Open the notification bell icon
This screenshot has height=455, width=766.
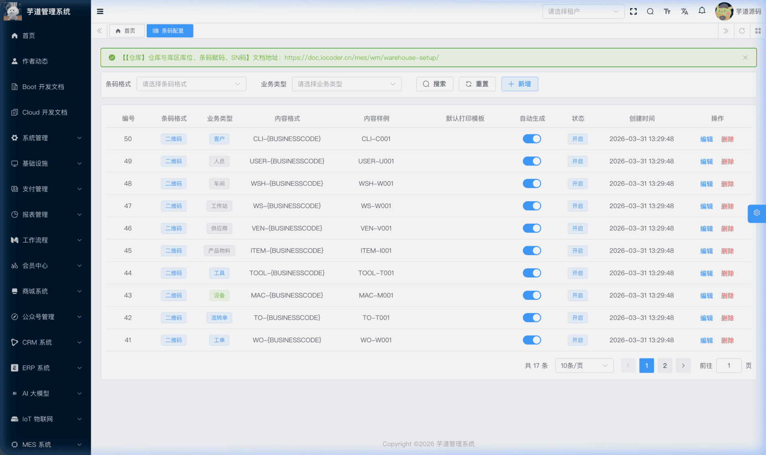[x=702, y=11]
